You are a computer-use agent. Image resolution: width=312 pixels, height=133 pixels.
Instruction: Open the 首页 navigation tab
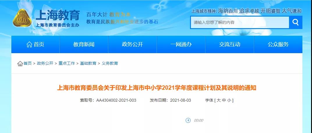pos(36,44)
